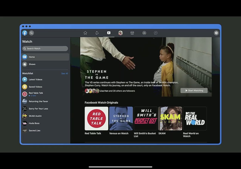Click the Red Table Talk sidebar avatar
This screenshot has height=169, width=241.
point(24,94)
